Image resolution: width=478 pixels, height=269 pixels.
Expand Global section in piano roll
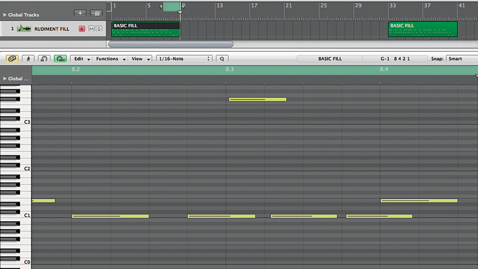pyautogui.click(x=5, y=79)
